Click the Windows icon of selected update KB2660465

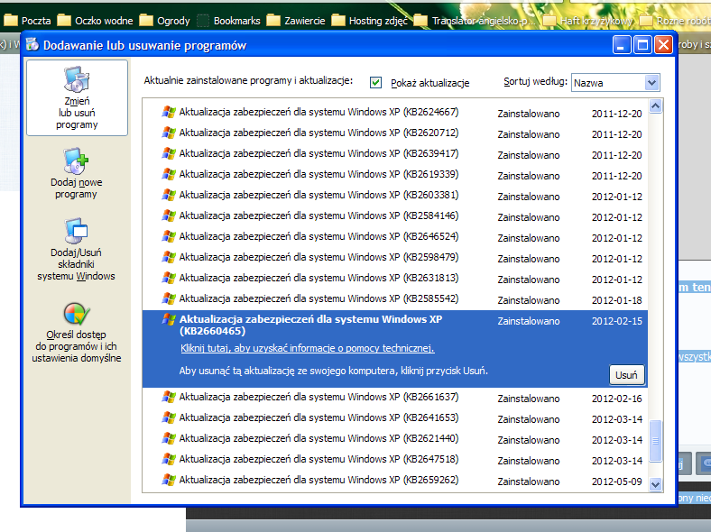(169, 319)
